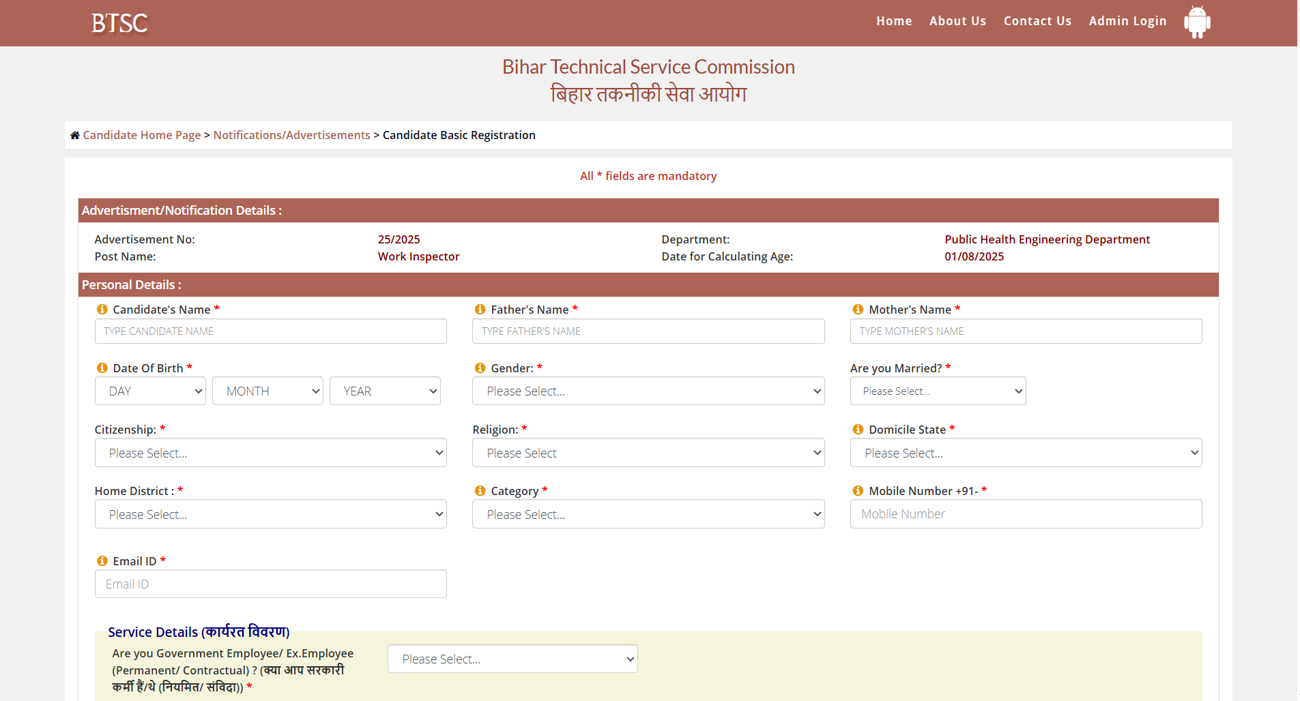Click info icon beside Father's Name
This screenshot has width=1300, height=701.
pyautogui.click(x=480, y=310)
